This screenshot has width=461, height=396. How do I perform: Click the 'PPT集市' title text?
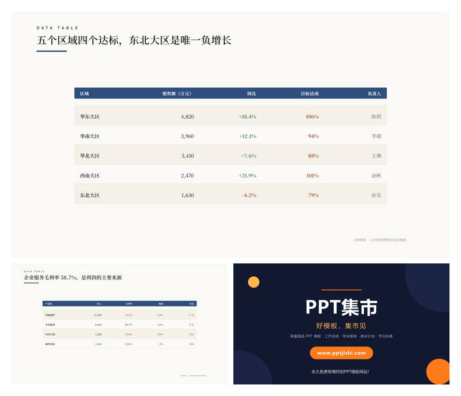click(341, 307)
